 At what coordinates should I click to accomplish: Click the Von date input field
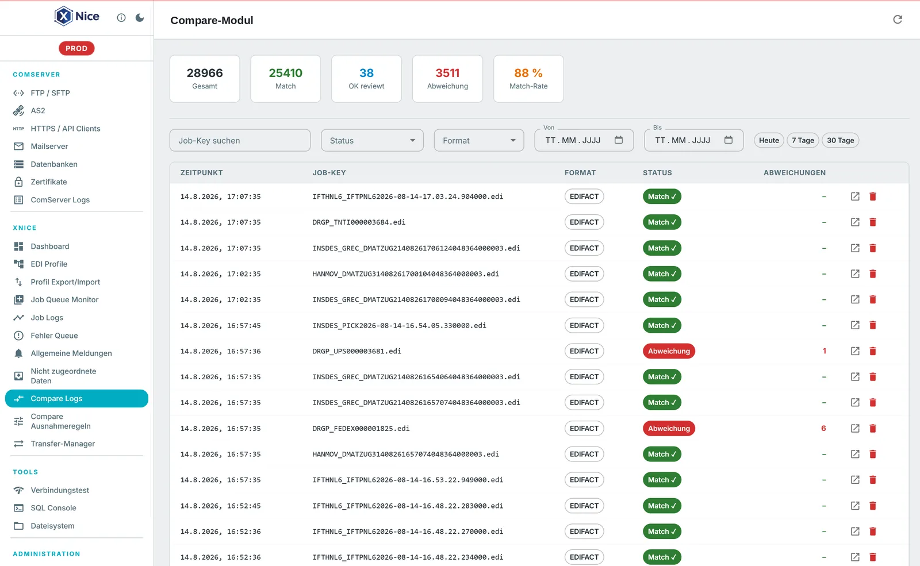[584, 140]
